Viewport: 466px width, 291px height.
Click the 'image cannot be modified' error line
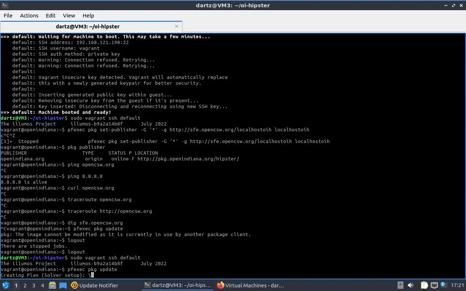(126, 235)
